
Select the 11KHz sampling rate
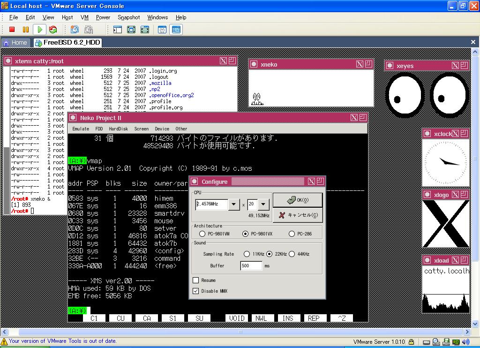pyautogui.click(x=247, y=254)
